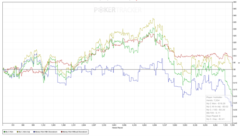Click the 1,332 x-axis tick label
Image resolution: width=240 pixels, height=136 pixels.
43,125
